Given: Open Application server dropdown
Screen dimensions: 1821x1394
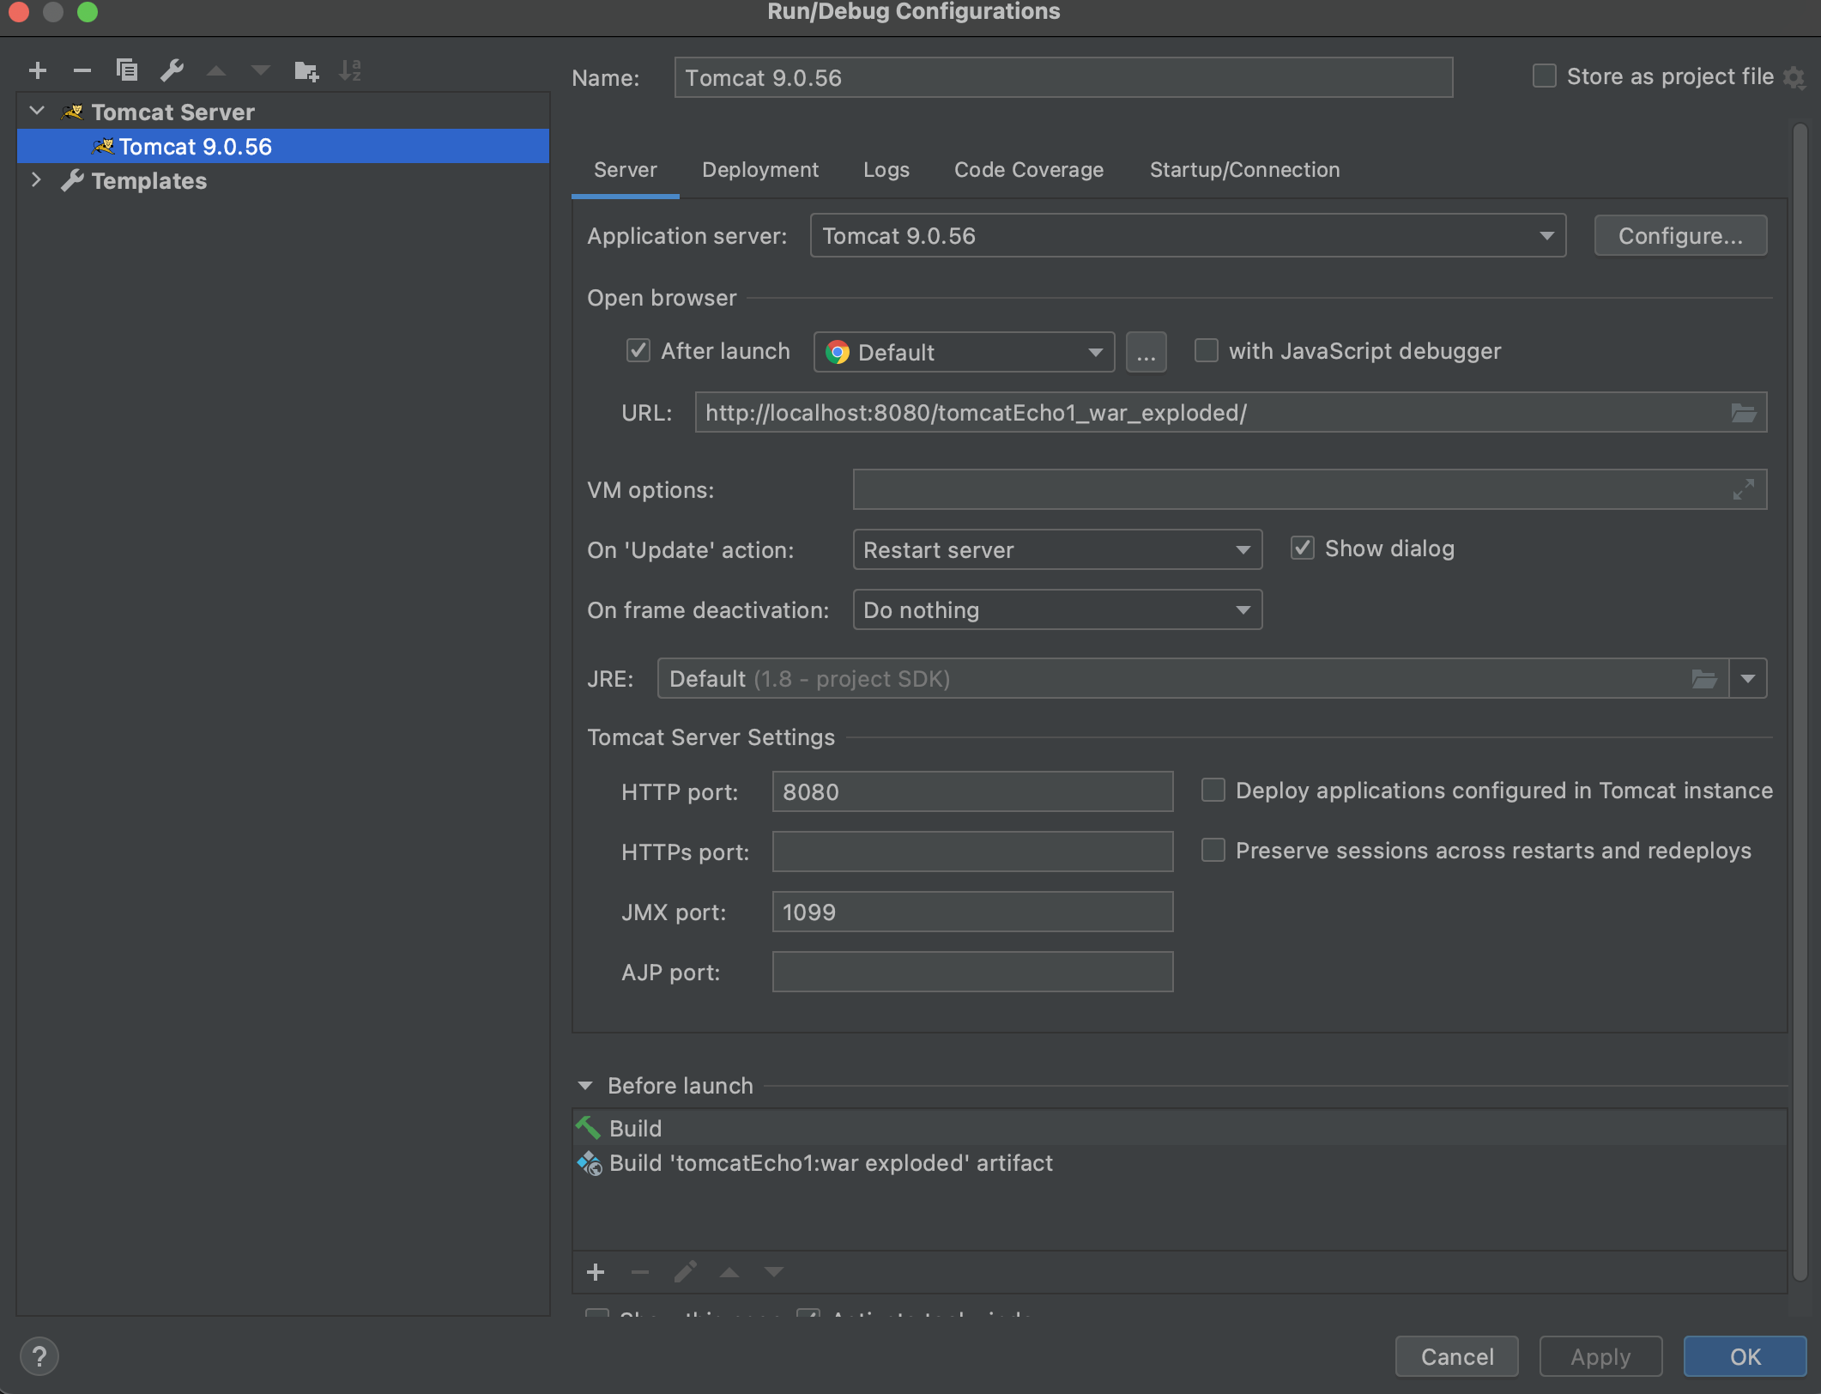Looking at the screenshot, I should 1188,235.
